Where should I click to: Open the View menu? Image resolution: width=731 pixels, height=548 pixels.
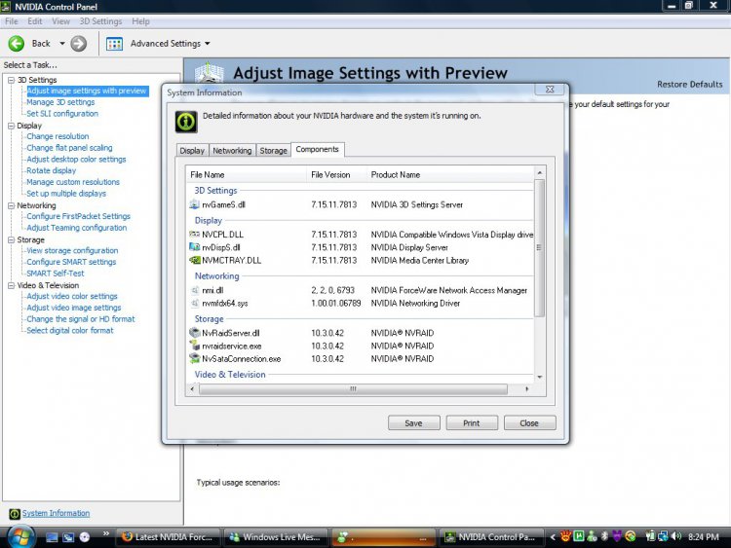60,21
